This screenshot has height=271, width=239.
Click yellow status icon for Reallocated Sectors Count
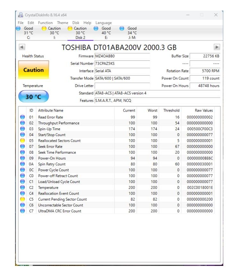[x=22, y=140]
